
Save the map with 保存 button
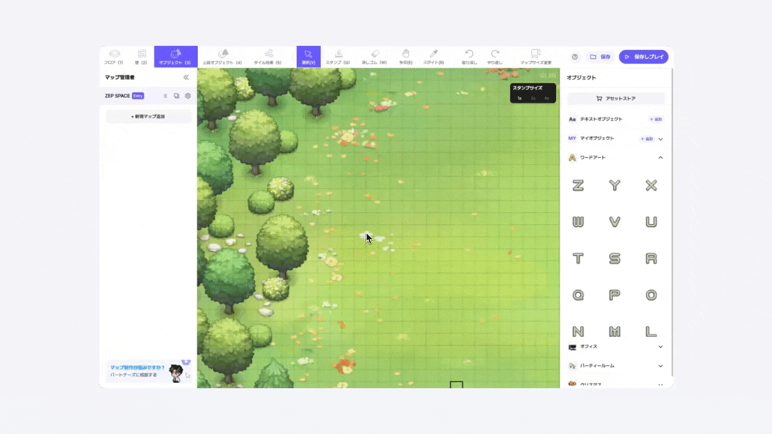coord(601,57)
